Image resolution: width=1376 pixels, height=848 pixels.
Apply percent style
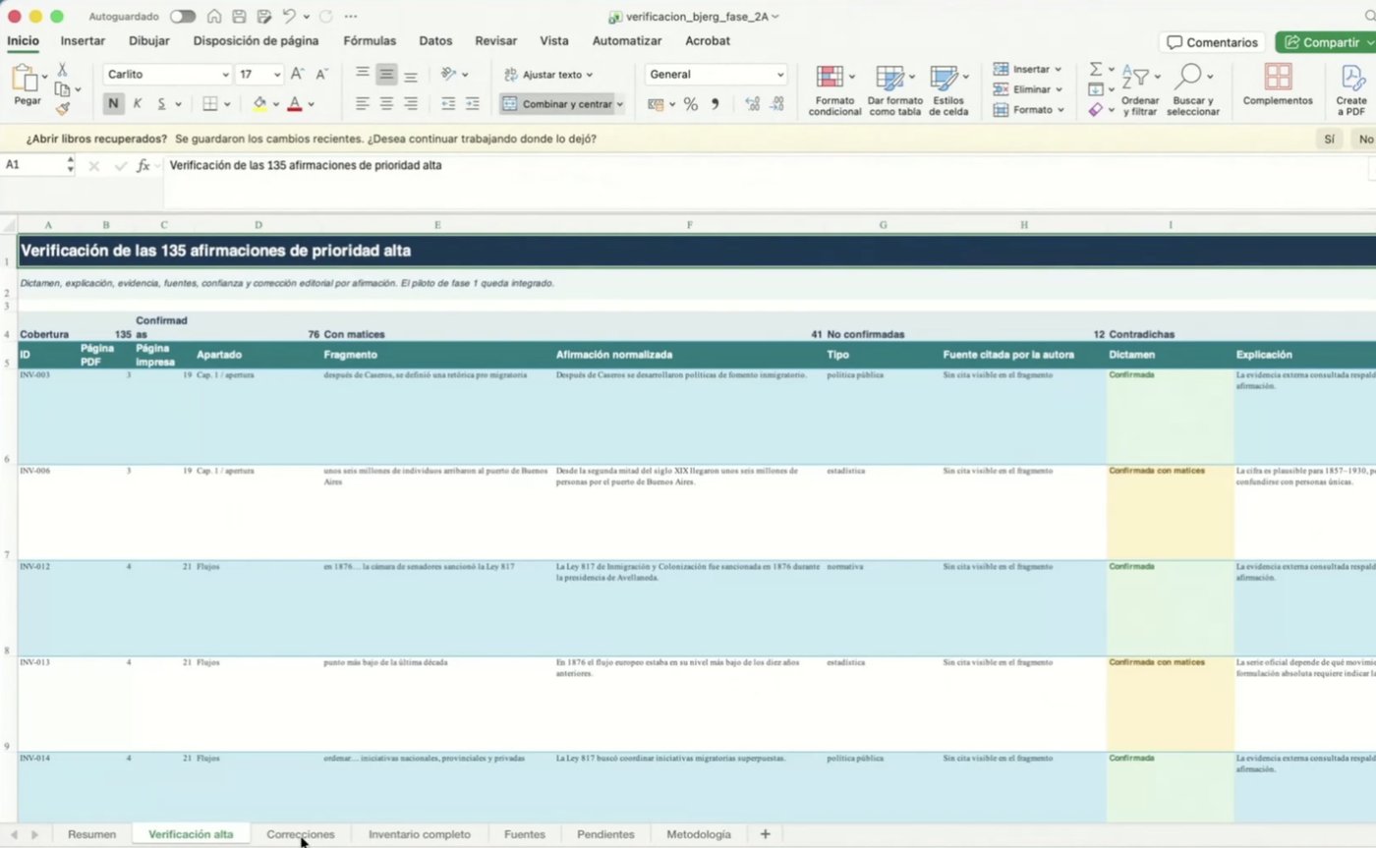click(691, 104)
